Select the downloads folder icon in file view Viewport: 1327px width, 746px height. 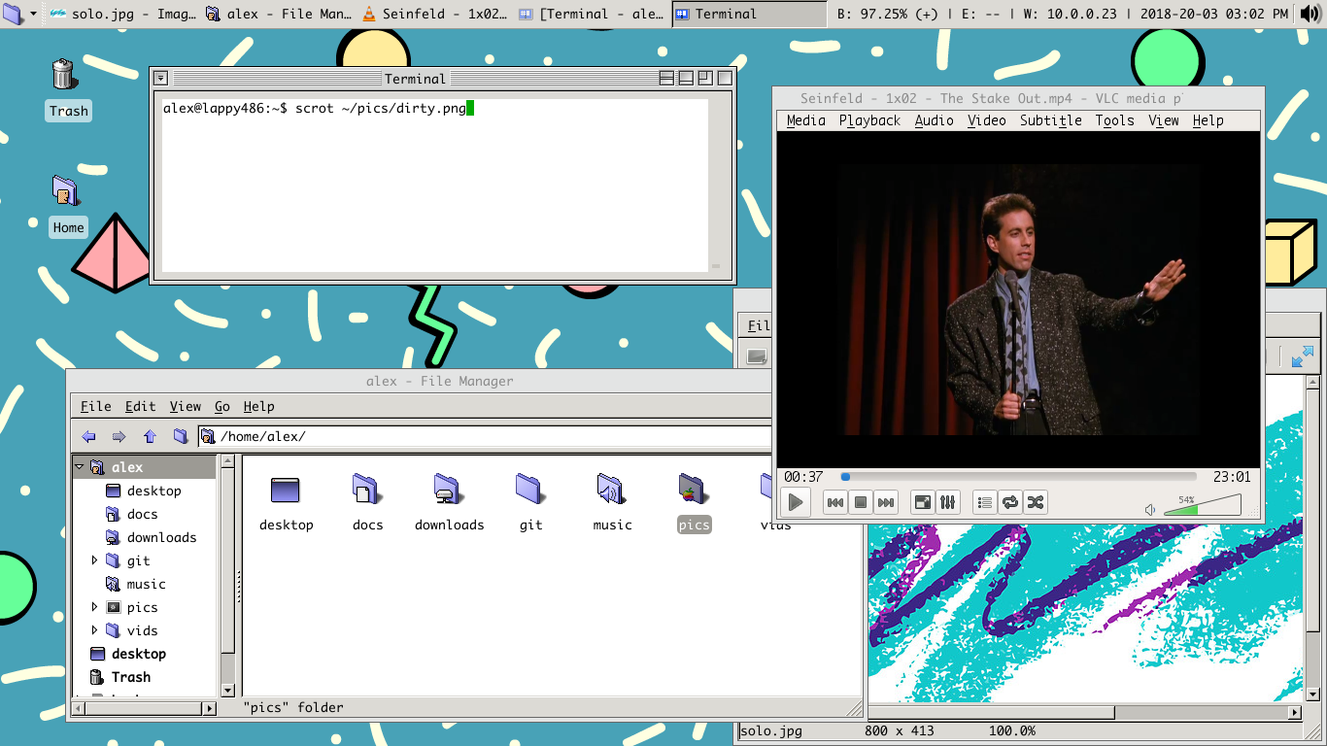449,489
